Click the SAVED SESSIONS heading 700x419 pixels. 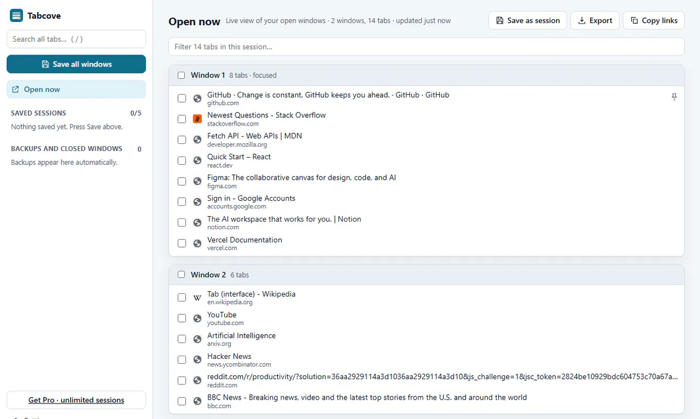click(x=39, y=113)
